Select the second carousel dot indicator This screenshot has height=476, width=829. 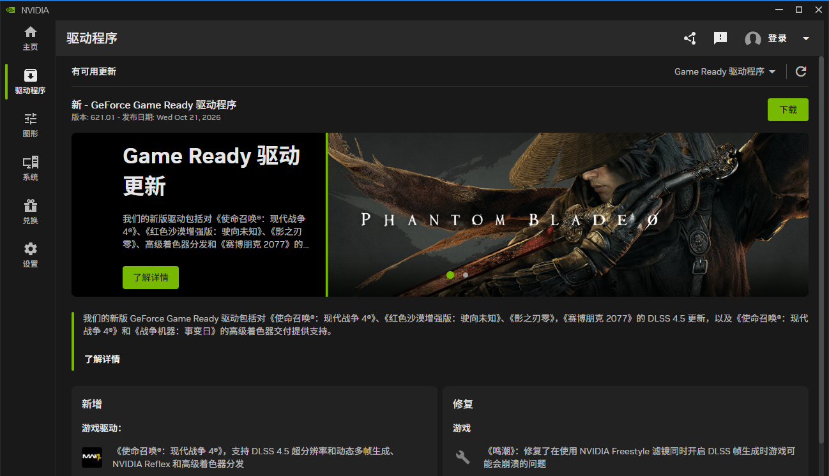coord(466,275)
